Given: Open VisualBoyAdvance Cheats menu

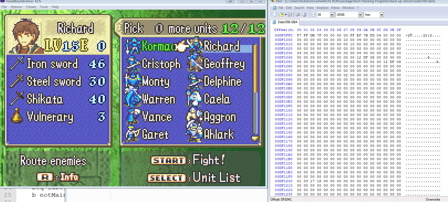Looking at the screenshot, I should pyautogui.click(x=31, y=7).
